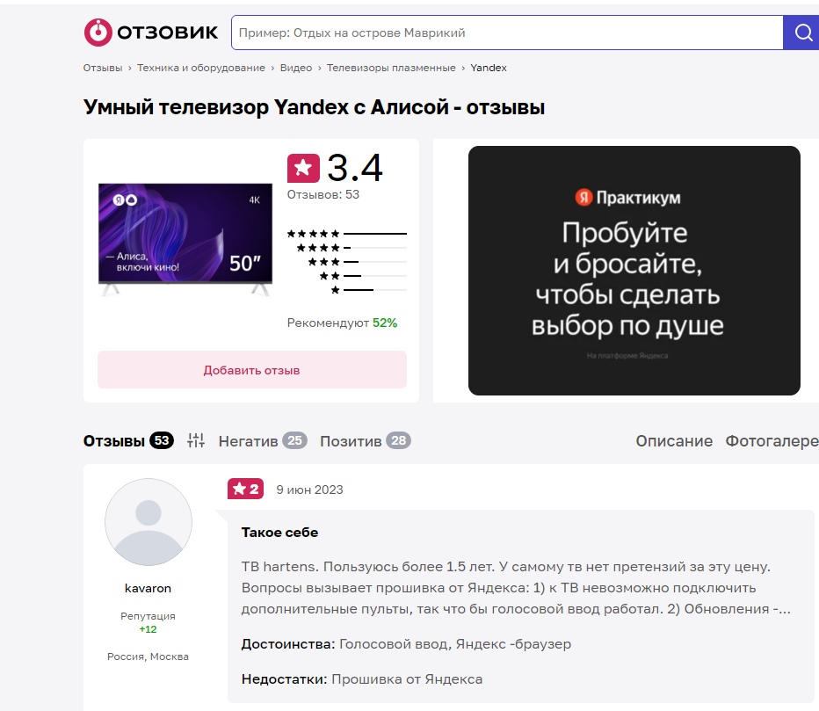Filter by four-star rating bar
The width and height of the screenshot is (819, 711).
click(352, 248)
